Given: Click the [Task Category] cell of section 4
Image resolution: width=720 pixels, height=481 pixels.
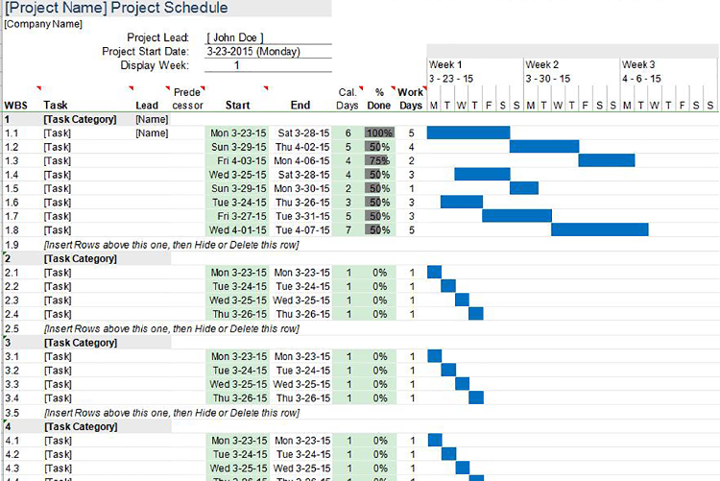Looking at the screenshot, I should (x=81, y=426).
